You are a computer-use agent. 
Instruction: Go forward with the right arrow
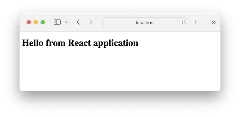(x=91, y=22)
